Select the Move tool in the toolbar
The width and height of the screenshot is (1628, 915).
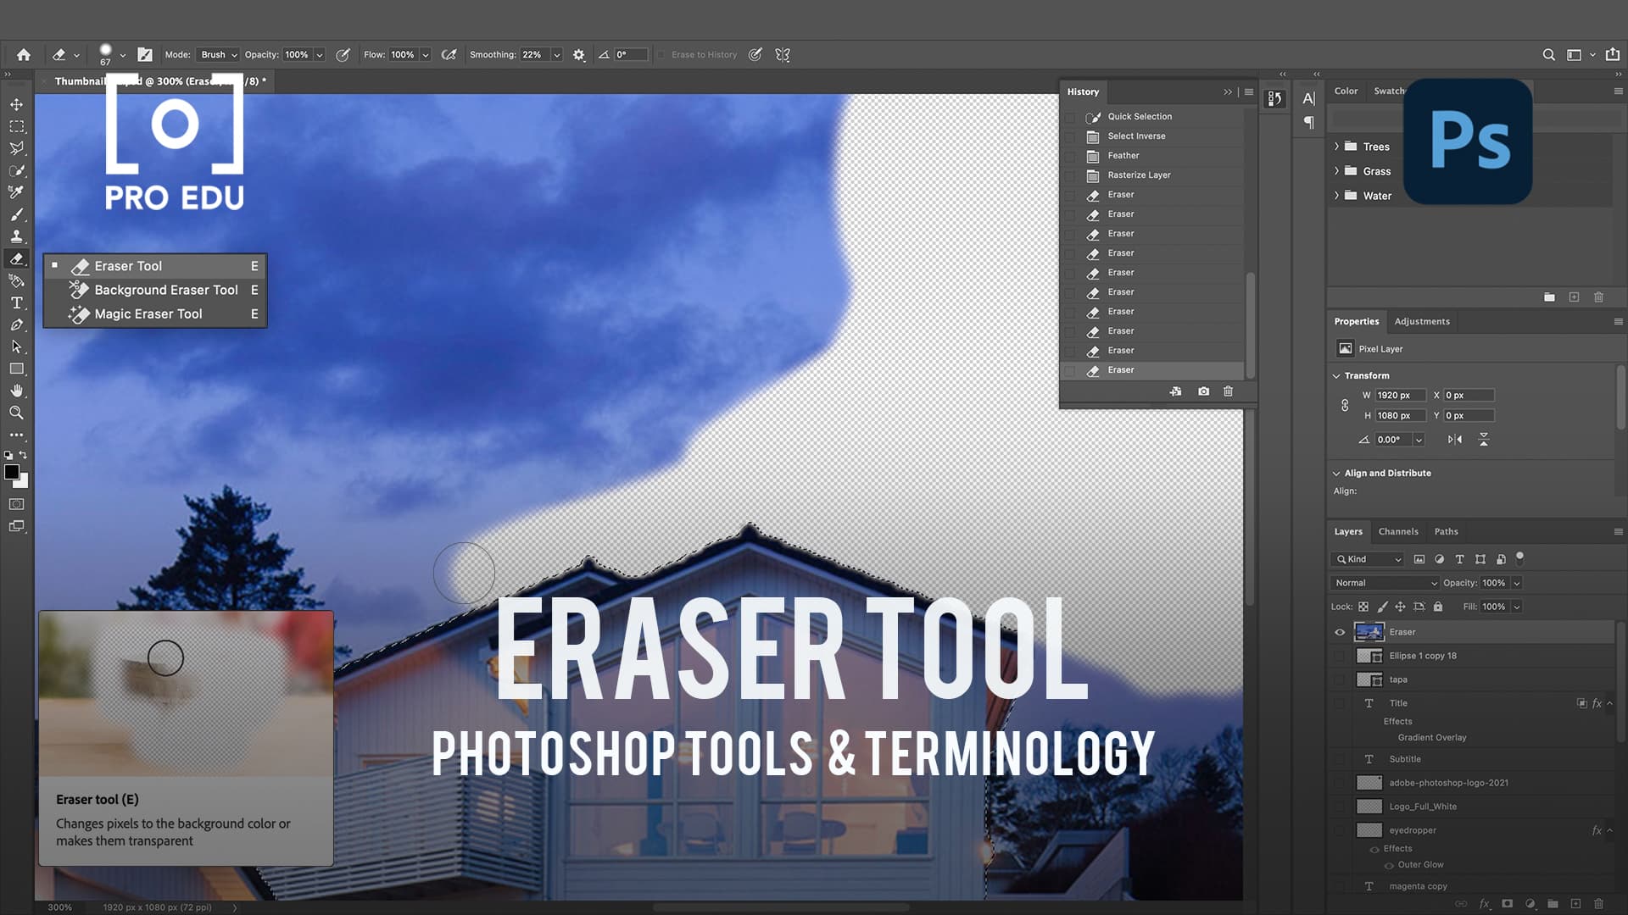click(x=17, y=103)
